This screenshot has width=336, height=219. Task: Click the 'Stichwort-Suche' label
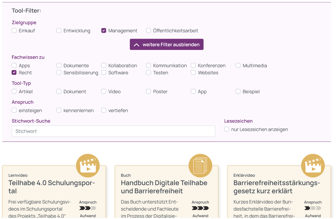click(x=31, y=121)
